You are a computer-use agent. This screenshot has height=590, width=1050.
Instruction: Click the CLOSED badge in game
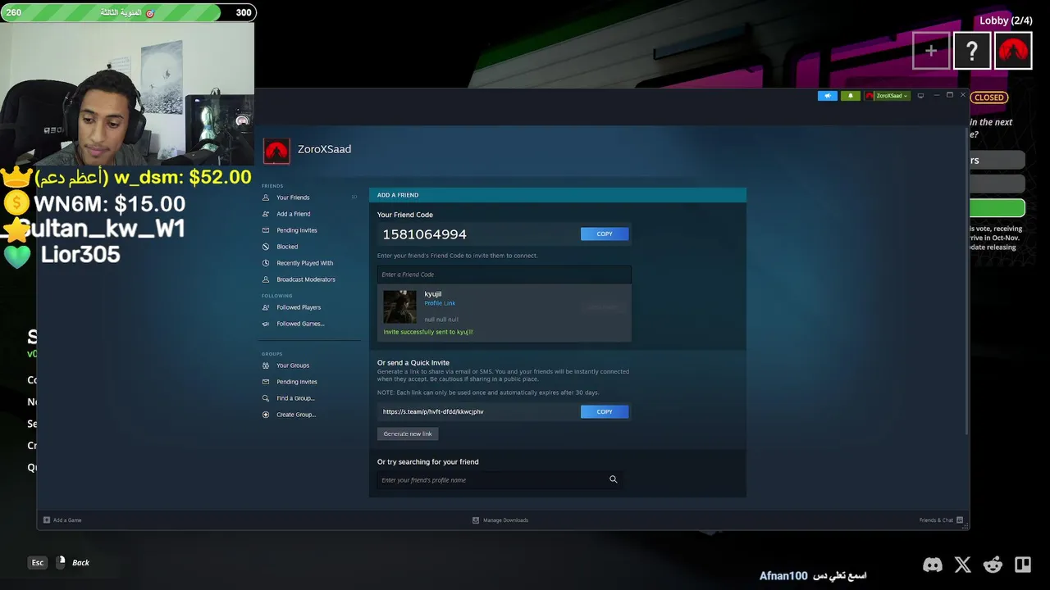988,98
